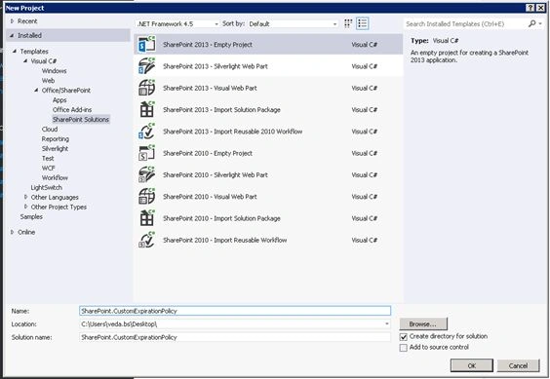Select the Reporting template category

pos(55,139)
